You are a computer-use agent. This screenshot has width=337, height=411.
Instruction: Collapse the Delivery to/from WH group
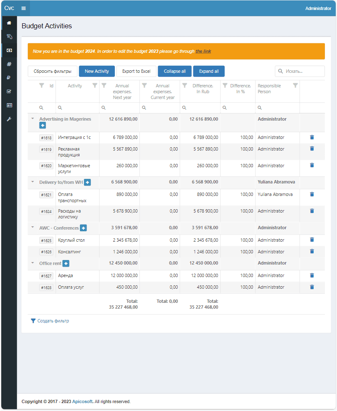click(x=32, y=182)
